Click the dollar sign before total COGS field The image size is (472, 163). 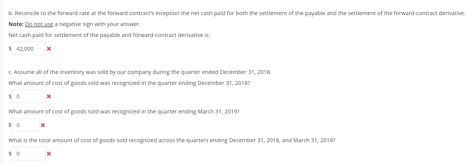[x=10, y=153]
